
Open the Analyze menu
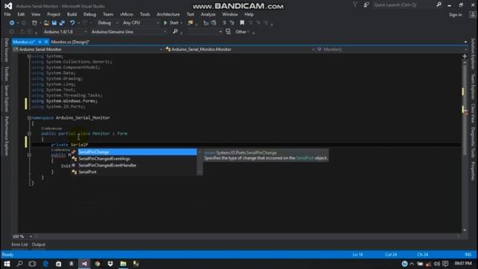[208, 14]
